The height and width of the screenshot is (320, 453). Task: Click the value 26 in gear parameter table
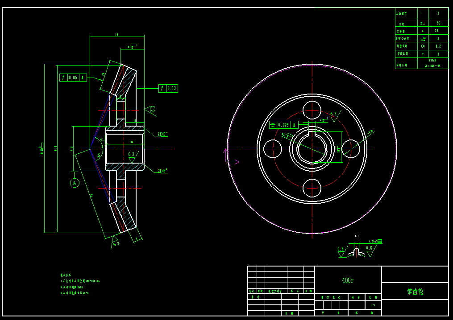438,23
